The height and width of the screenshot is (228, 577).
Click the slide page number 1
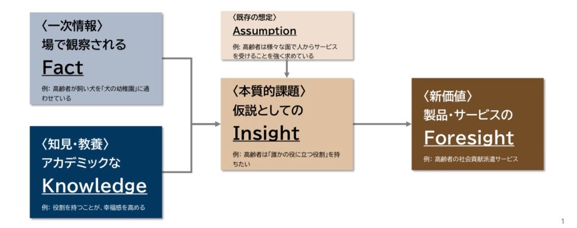(x=562, y=221)
